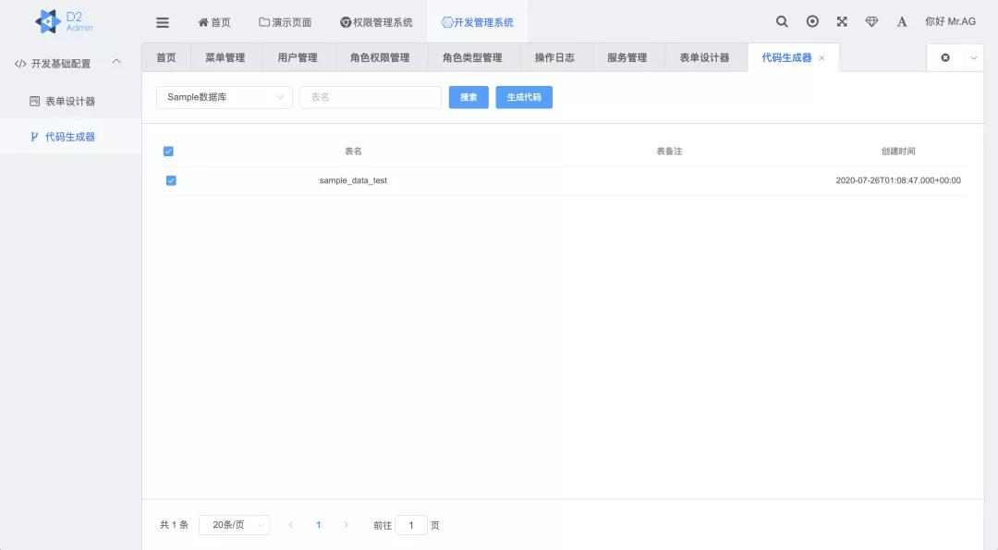Click the 搜索 button
The width and height of the screenshot is (998, 550).
[469, 96]
